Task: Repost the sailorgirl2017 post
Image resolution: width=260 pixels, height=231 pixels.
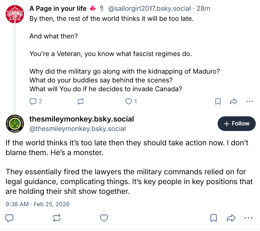Action: tap(81, 101)
